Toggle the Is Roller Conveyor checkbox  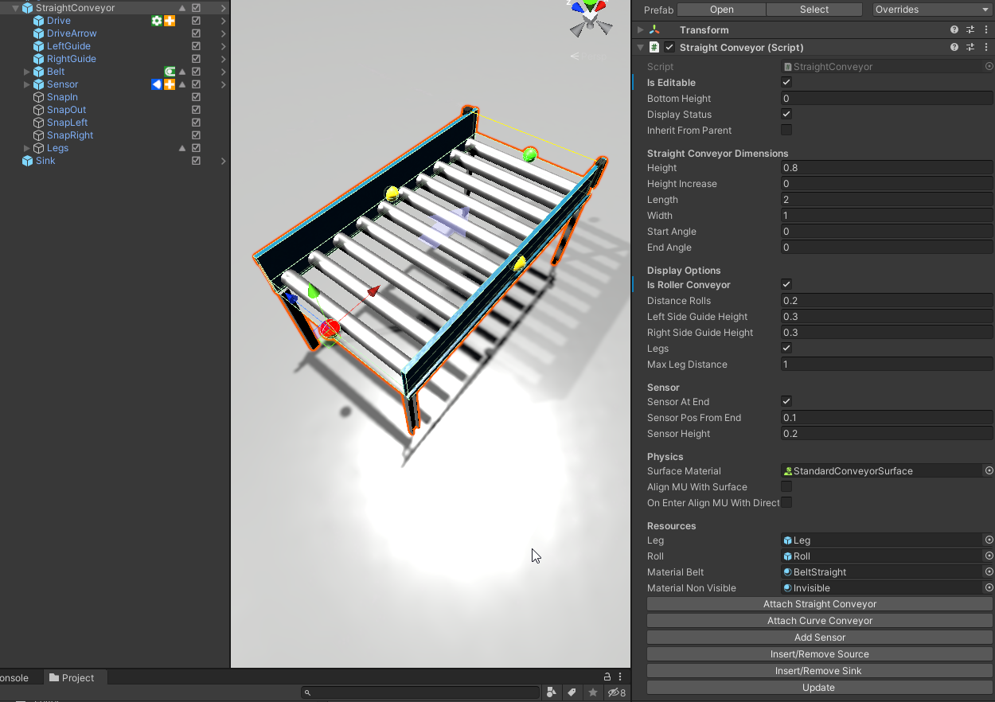[x=786, y=284]
